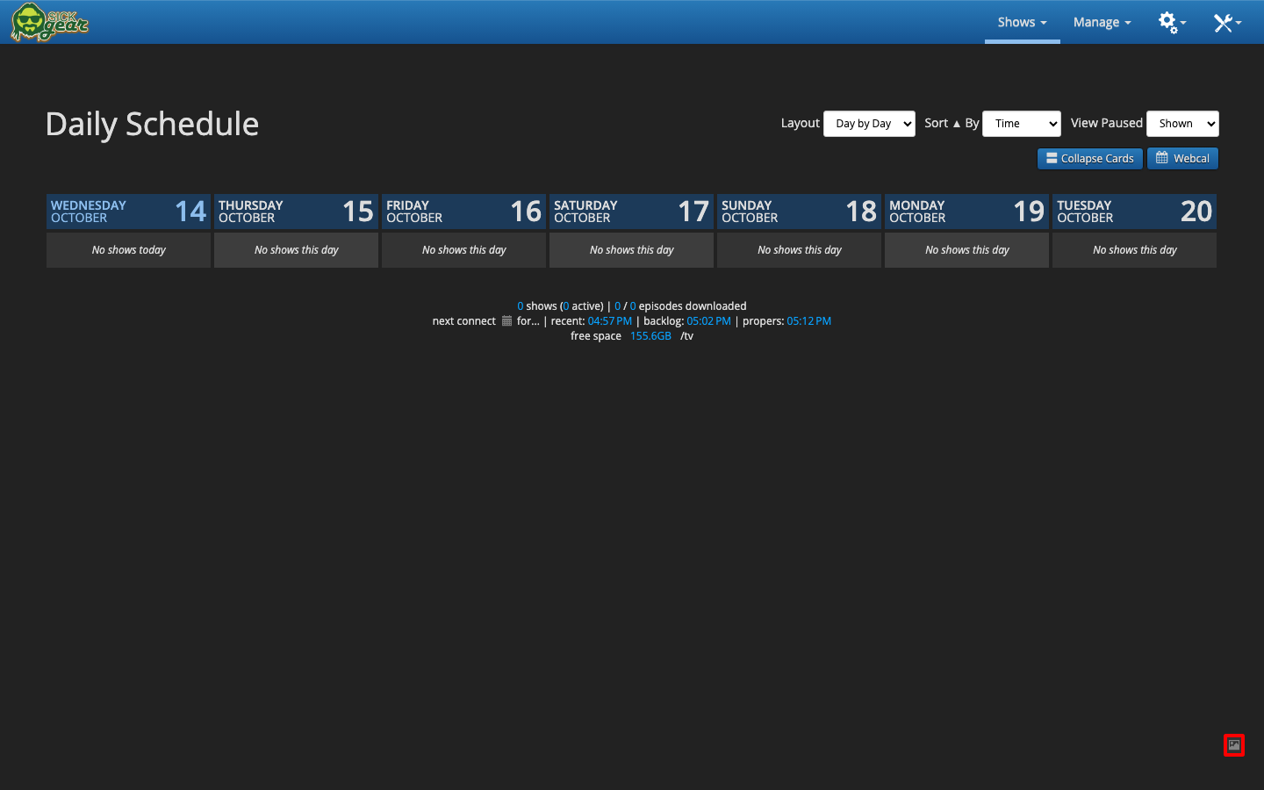The width and height of the screenshot is (1264, 790).
Task: Click "No shows this day" under Saturday
Action: coord(631,250)
